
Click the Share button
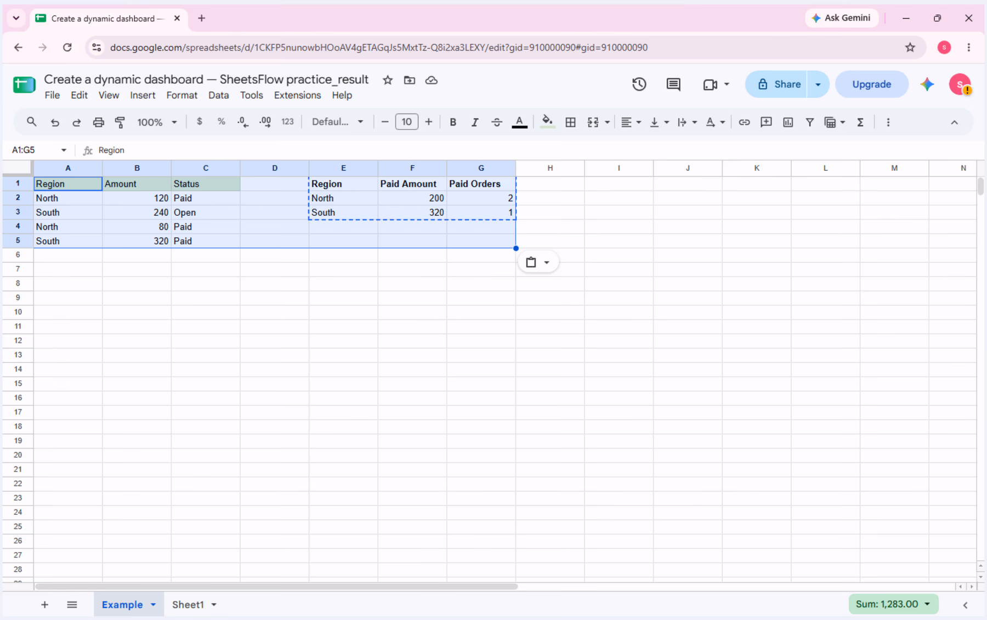click(x=776, y=84)
